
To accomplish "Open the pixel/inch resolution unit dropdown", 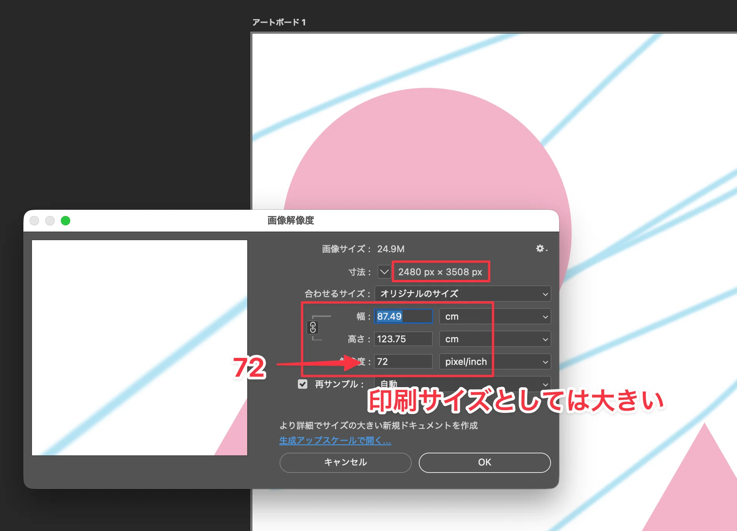I will click(495, 361).
